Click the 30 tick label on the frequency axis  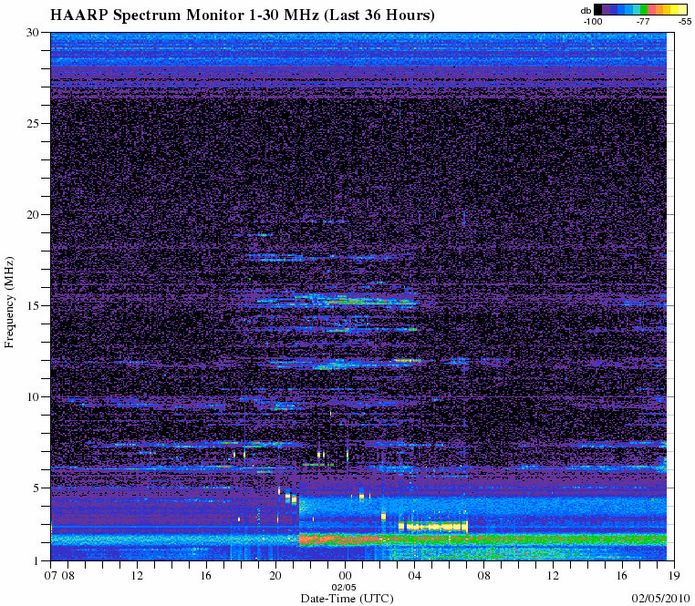tap(34, 32)
